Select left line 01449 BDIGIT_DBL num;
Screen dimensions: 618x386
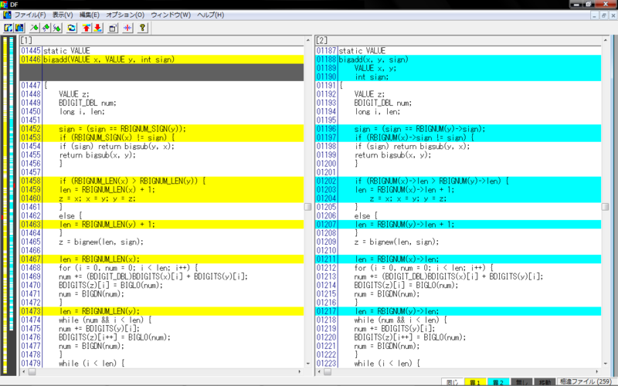point(162,103)
